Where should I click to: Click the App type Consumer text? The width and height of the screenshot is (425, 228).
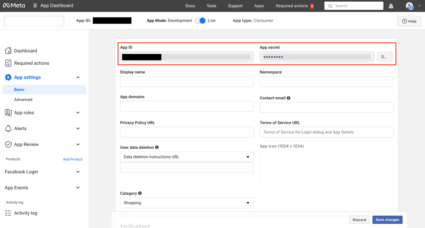[x=253, y=21]
